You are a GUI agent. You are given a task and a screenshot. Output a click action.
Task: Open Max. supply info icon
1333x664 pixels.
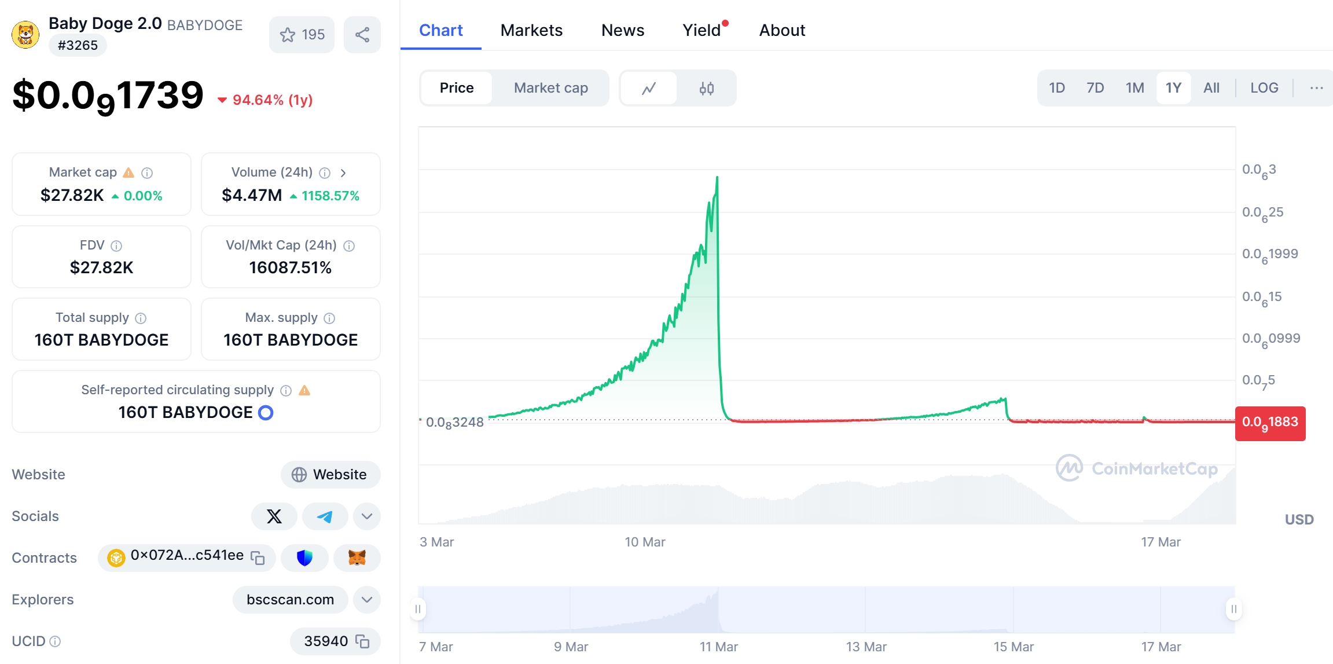329,318
